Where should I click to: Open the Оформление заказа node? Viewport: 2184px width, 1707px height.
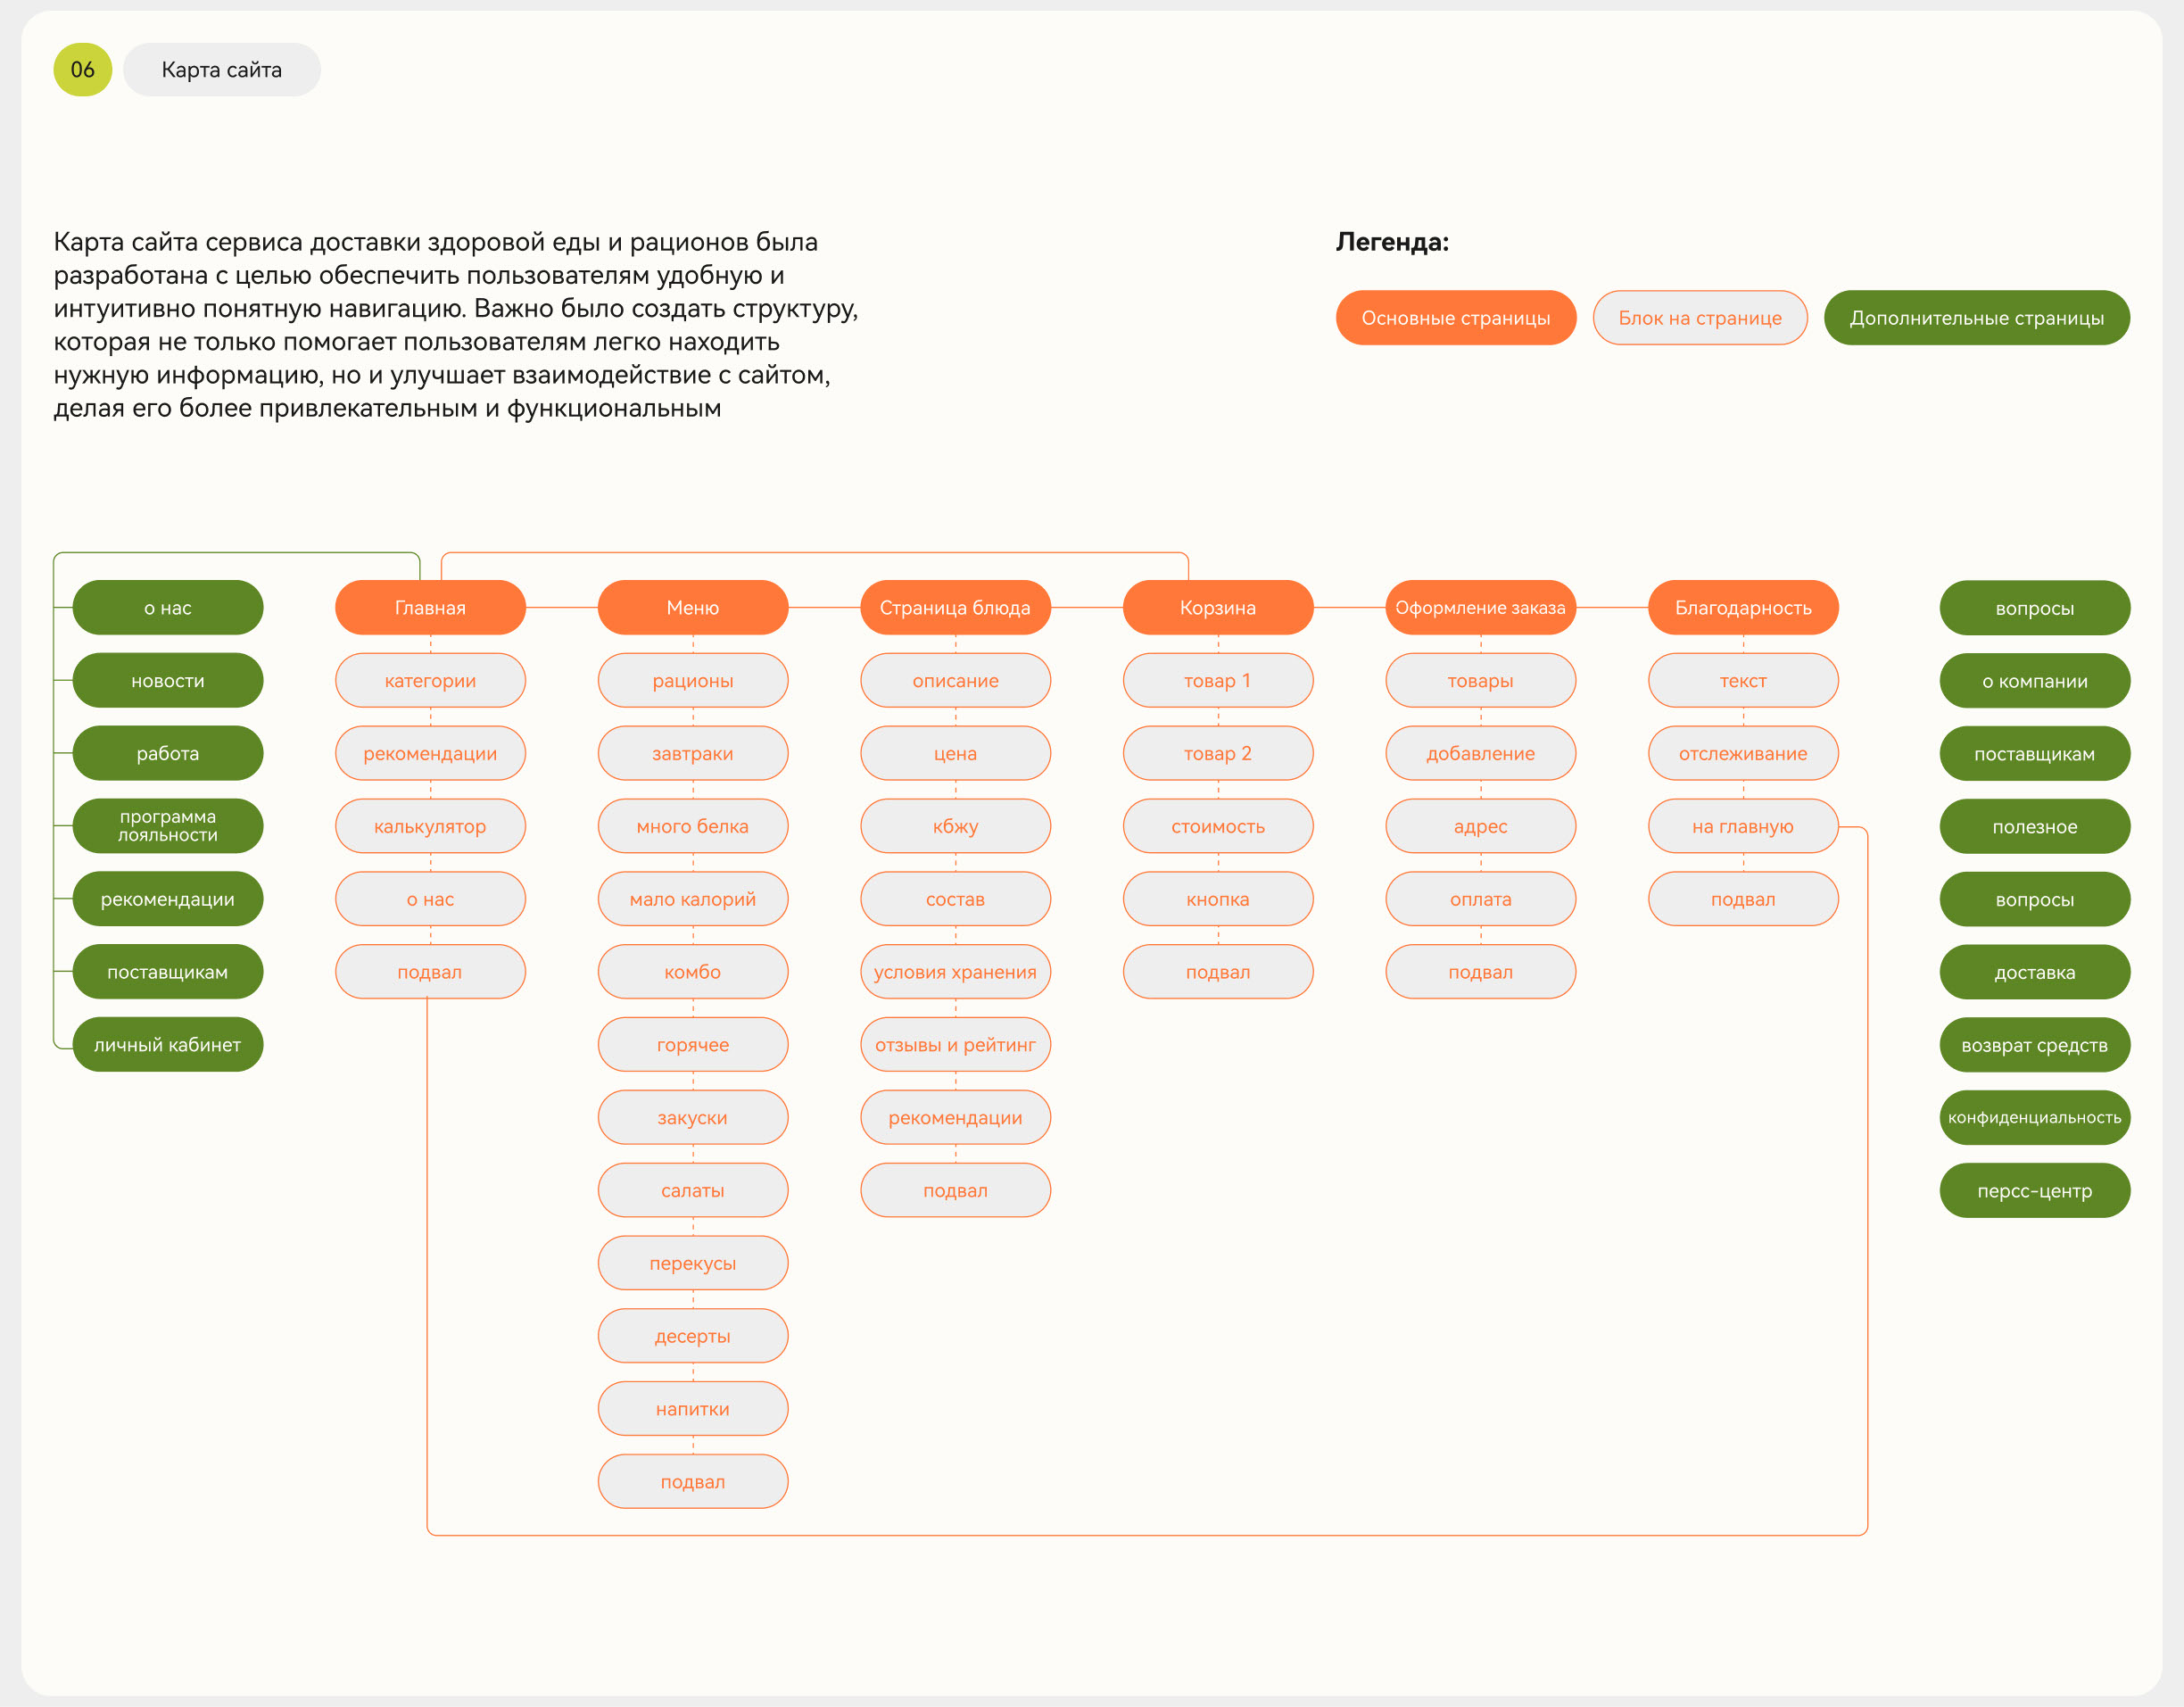pyautogui.click(x=1480, y=607)
